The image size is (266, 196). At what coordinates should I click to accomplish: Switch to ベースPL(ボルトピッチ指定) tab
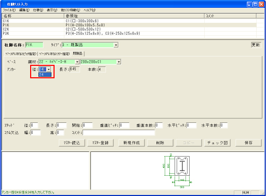point(21,54)
